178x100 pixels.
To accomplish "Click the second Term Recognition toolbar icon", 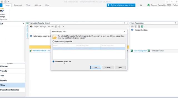I will (135, 27).
